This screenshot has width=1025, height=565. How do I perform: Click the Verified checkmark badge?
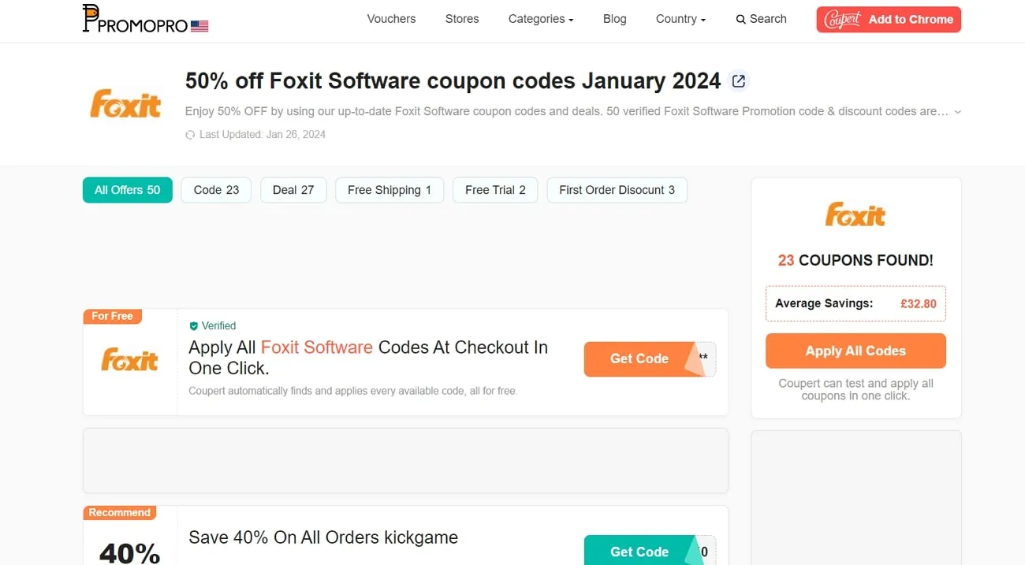193,325
